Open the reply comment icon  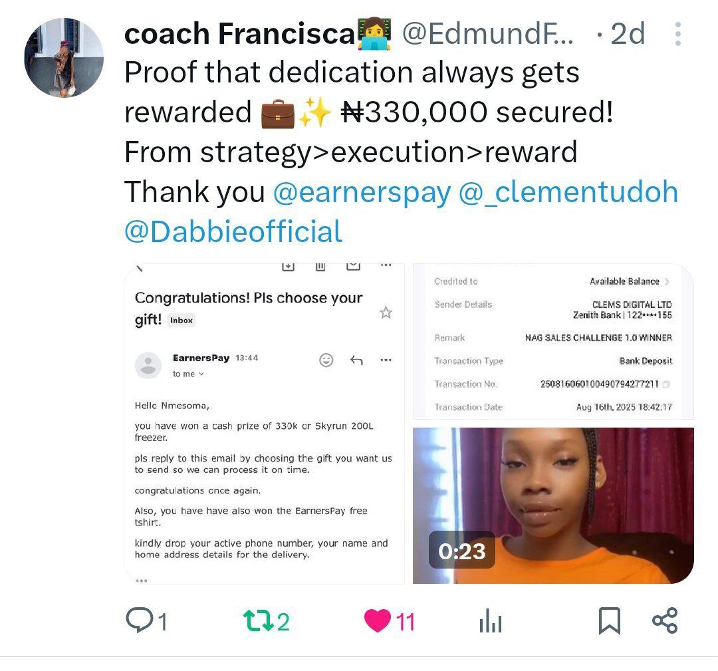pos(140,620)
